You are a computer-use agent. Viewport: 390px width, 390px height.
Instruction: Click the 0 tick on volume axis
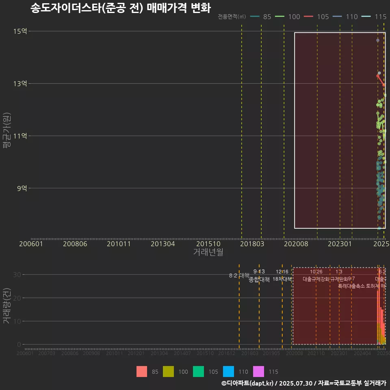pos(19,344)
